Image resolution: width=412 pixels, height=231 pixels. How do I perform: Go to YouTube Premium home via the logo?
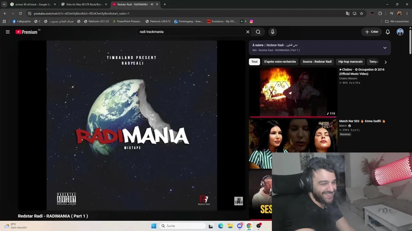tap(26, 32)
